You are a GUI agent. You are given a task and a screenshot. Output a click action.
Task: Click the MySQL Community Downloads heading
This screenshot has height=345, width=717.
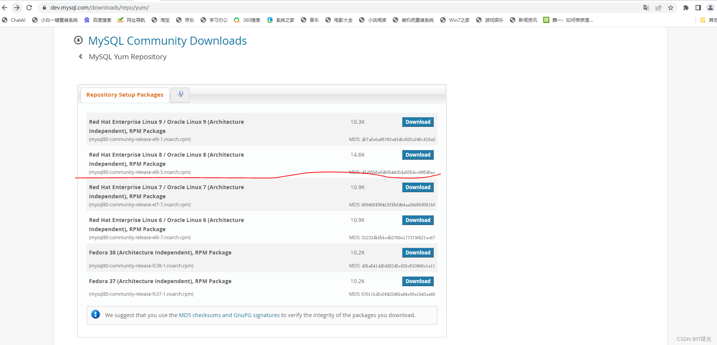(168, 40)
